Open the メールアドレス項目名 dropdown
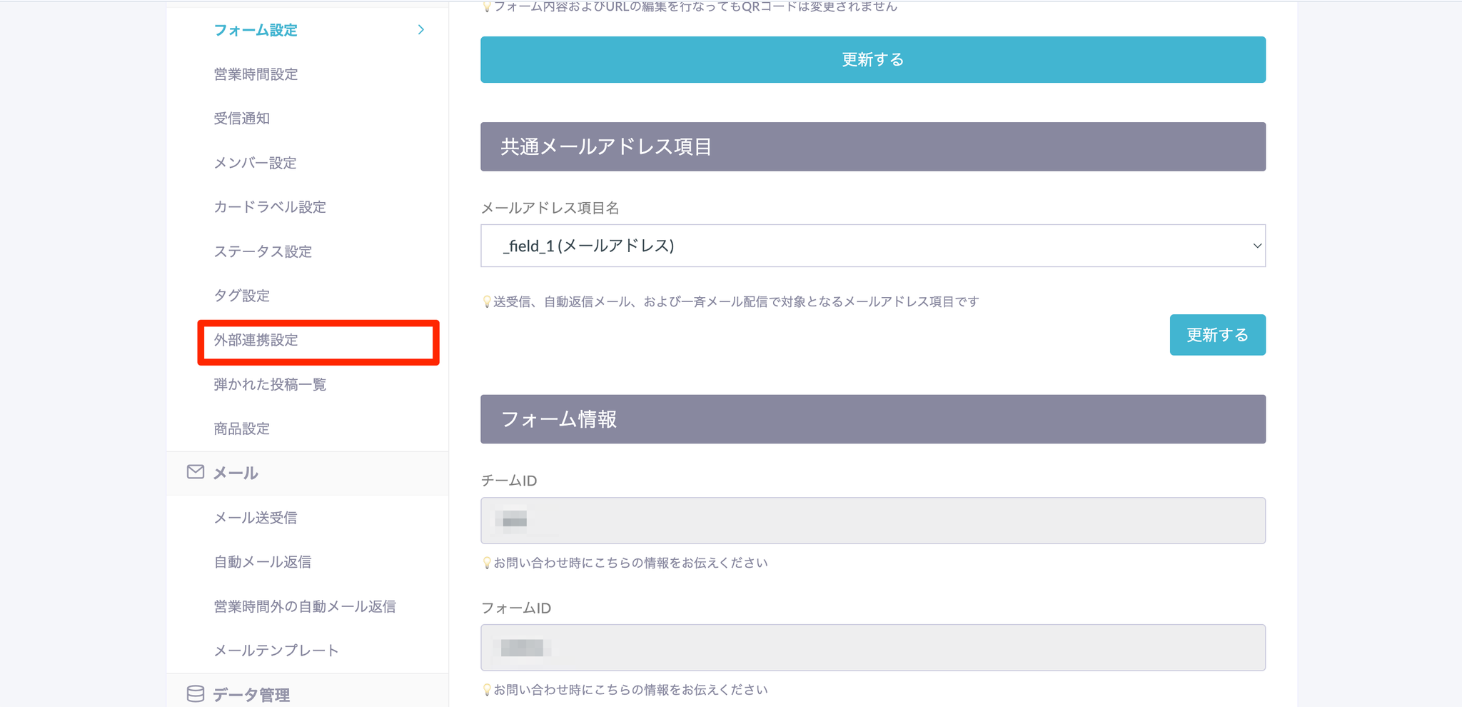Viewport: 1462px width, 707px height. pos(872,246)
